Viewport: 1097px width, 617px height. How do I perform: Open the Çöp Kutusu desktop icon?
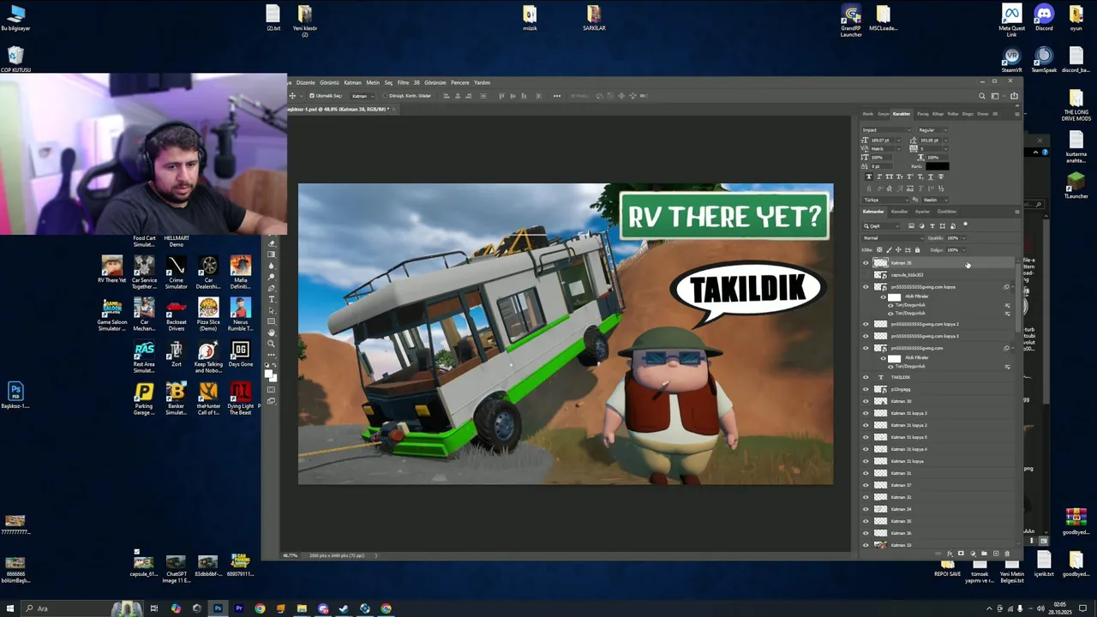coord(15,57)
